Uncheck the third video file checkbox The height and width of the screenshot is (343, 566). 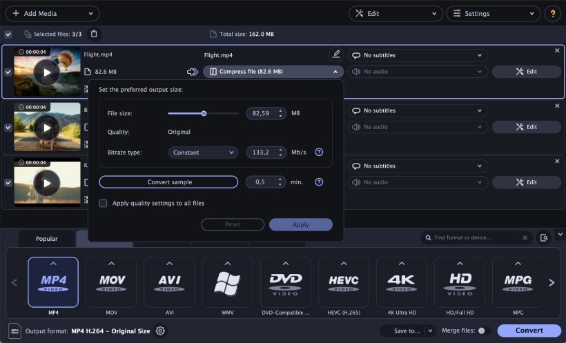(8, 183)
